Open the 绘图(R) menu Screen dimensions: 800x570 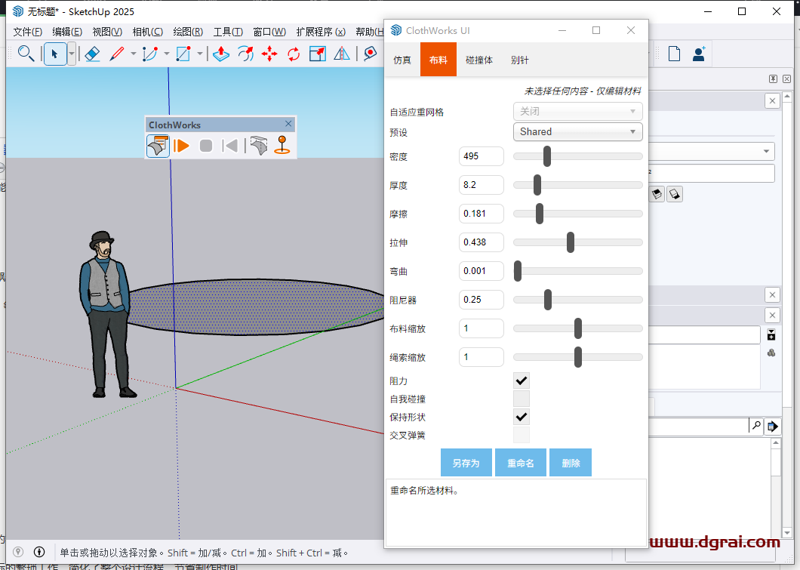188,32
